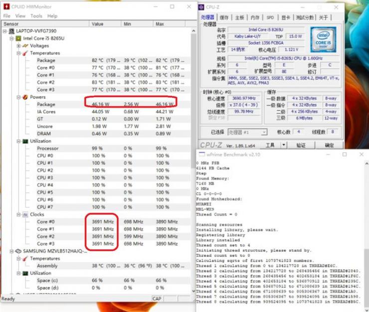The width and height of the screenshot is (369, 312).
Task: Click the laptop computer icon beside LAPTOP-VVFG7390
Action: [11, 31]
